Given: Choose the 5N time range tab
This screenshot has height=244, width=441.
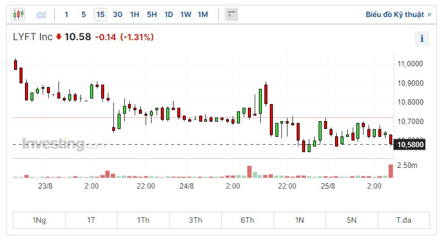Looking at the screenshot, I should (351, 220).
